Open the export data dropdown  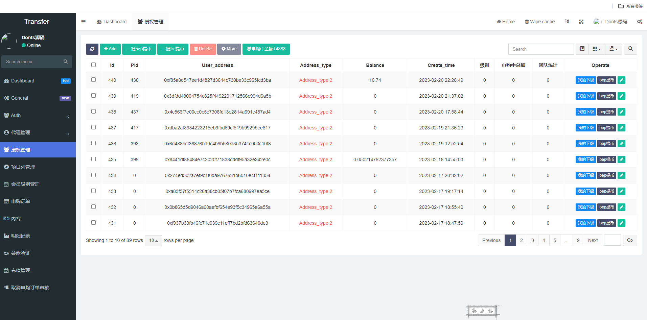pos(614,49)
